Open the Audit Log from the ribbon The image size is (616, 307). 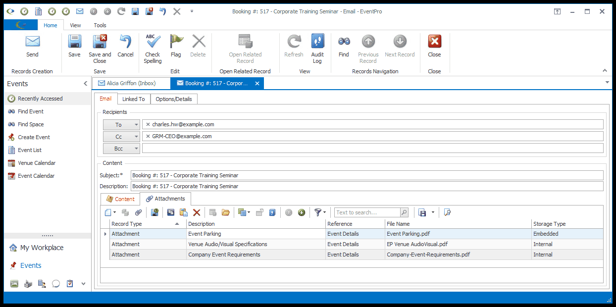[x=317, y=49]
